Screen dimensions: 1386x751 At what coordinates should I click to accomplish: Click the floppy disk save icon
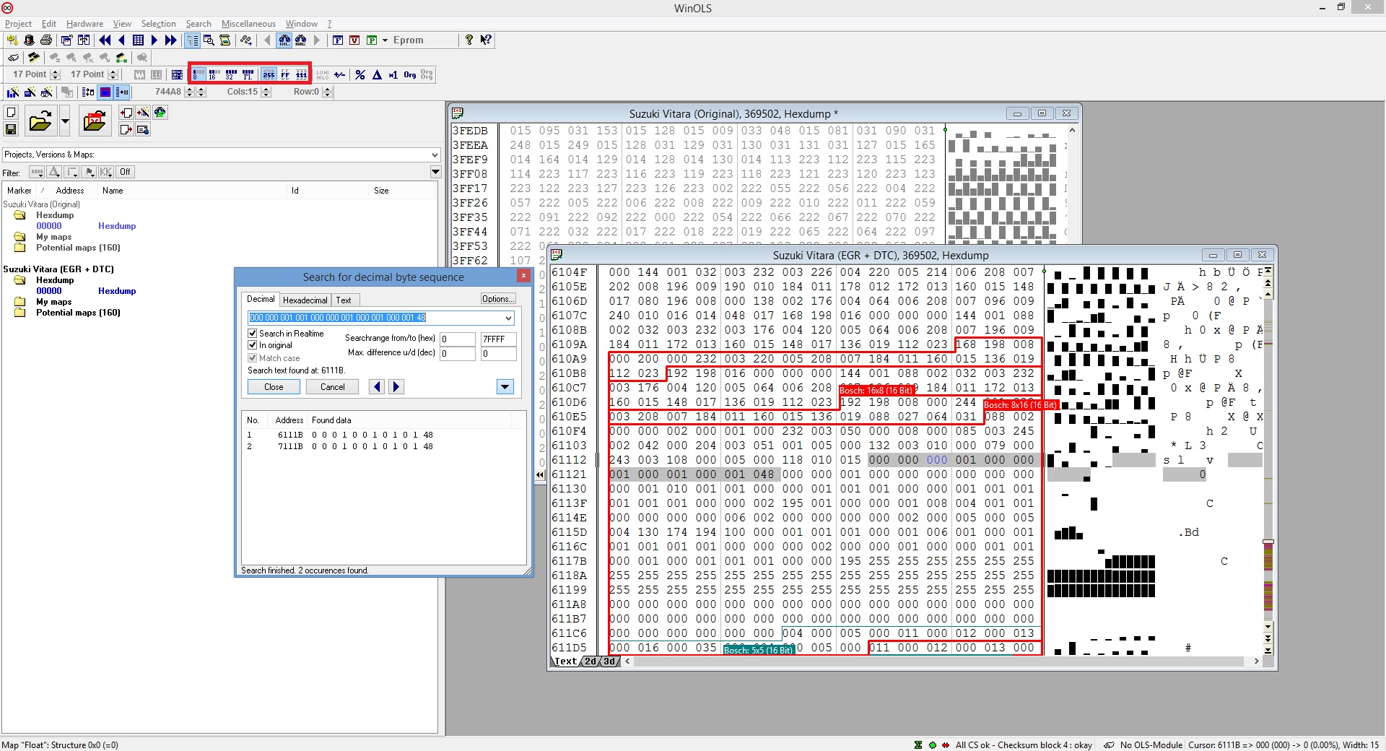(x=11, y=129)
